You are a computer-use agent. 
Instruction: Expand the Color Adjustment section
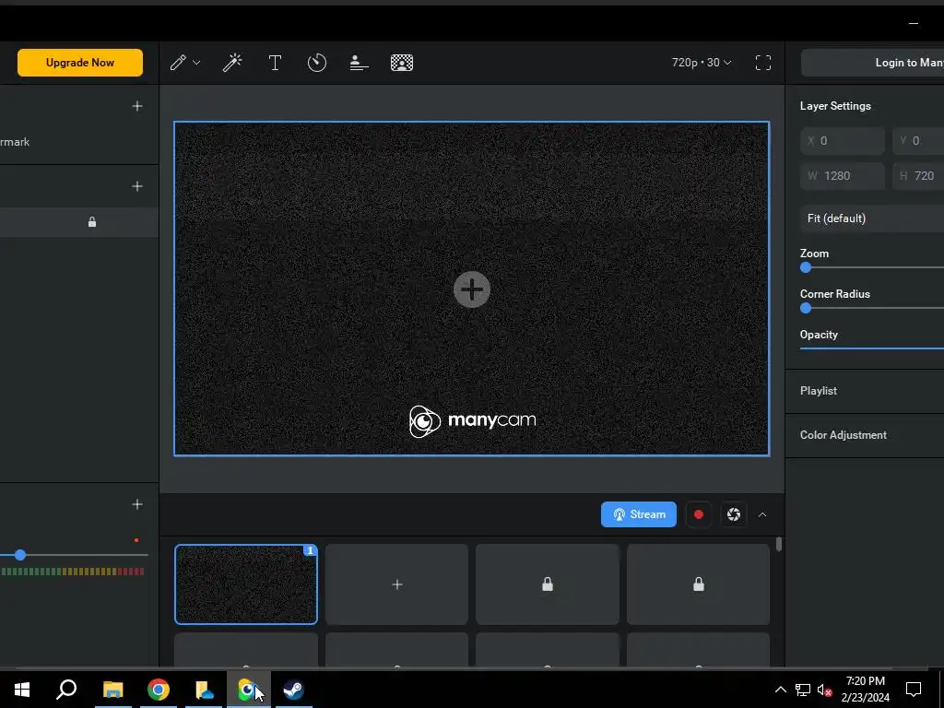tap(865, 435)
